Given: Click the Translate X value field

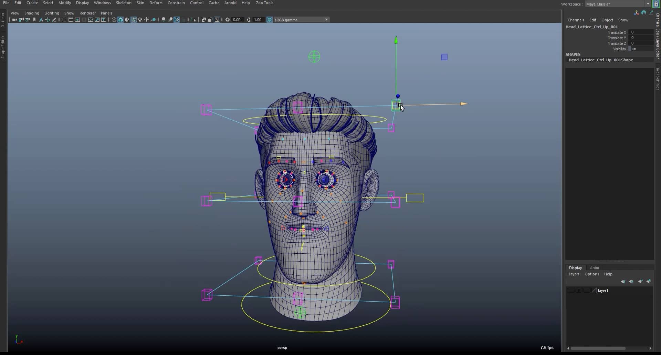Looking at the screenshot, I should (640, 32).
